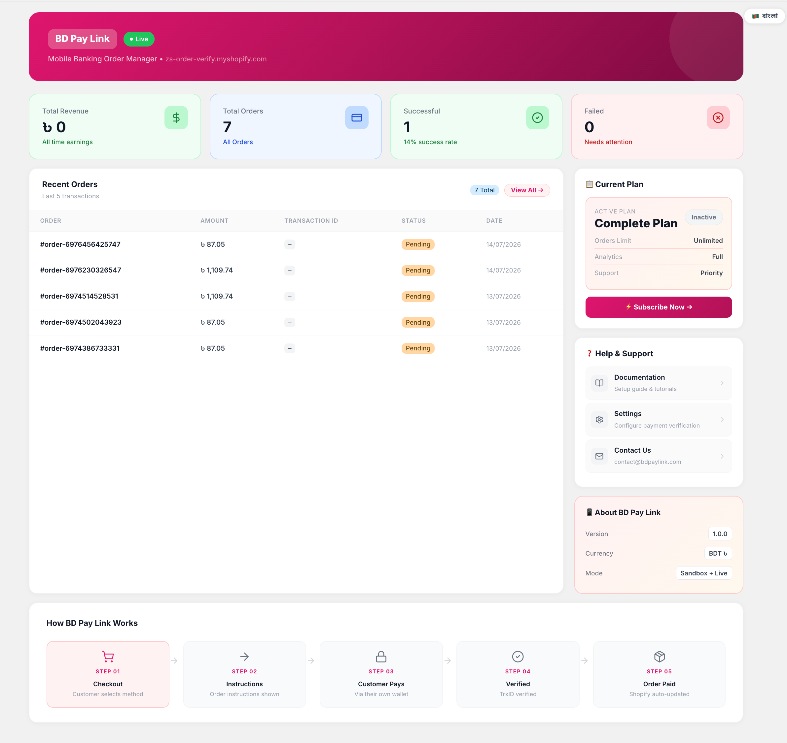Click the All Orders link in Total Orders card

click(x=237, y=142)
